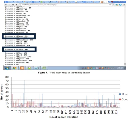Select the row 'pai - 86'
The image size is (128, 120).
(x=16, y=28)
